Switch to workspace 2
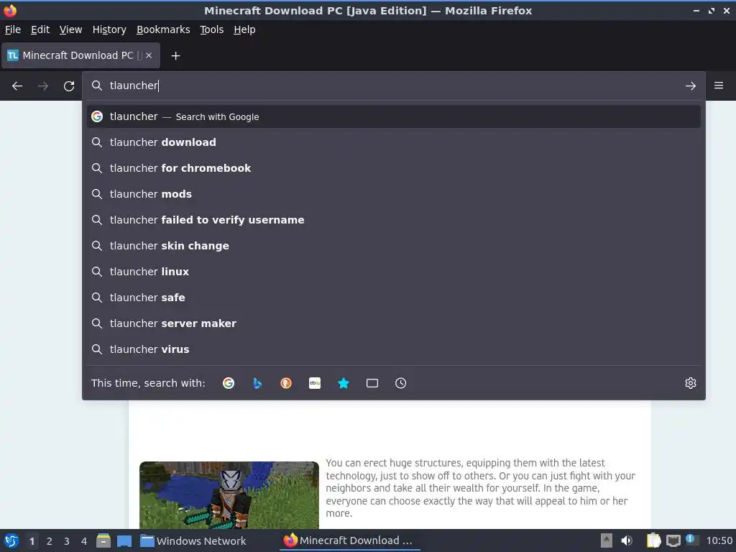 (50, 541)
